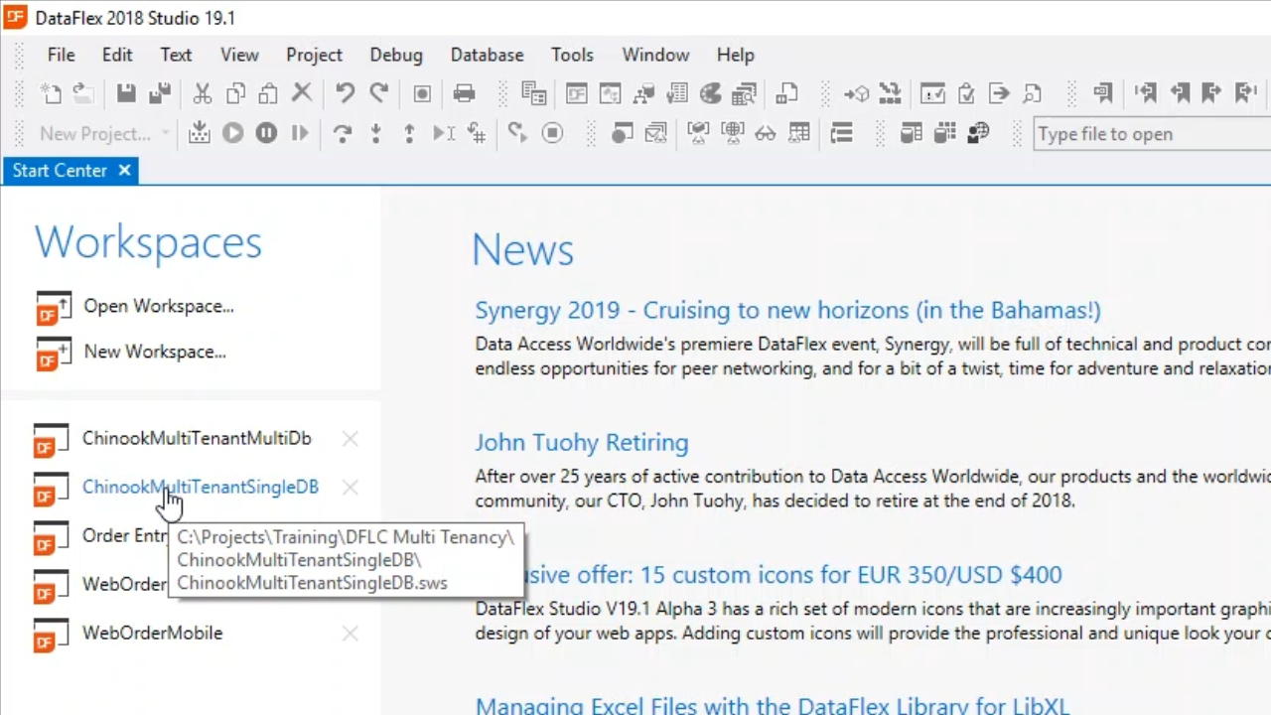Viewport: 1271px width, 715px height.
Task: Click the Type file to open field
Action: (x=1150, y=134)
